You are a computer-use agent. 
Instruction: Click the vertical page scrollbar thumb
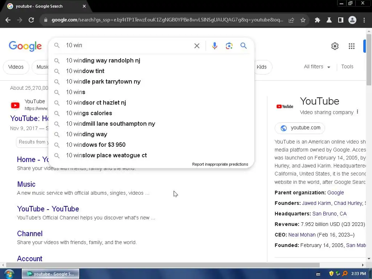coord(369,59)
